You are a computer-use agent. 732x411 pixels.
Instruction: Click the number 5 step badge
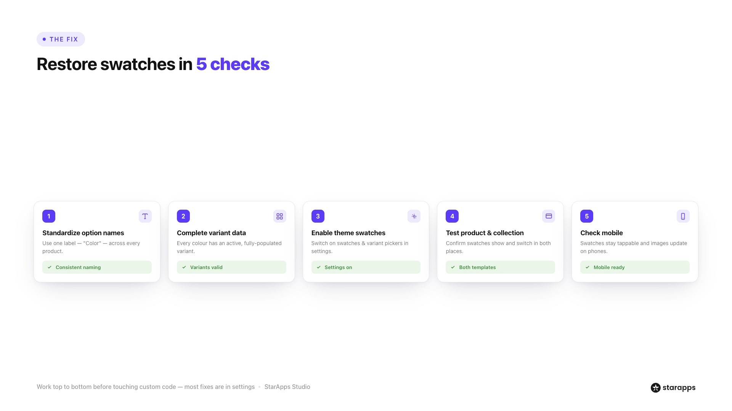coord(587,216)
